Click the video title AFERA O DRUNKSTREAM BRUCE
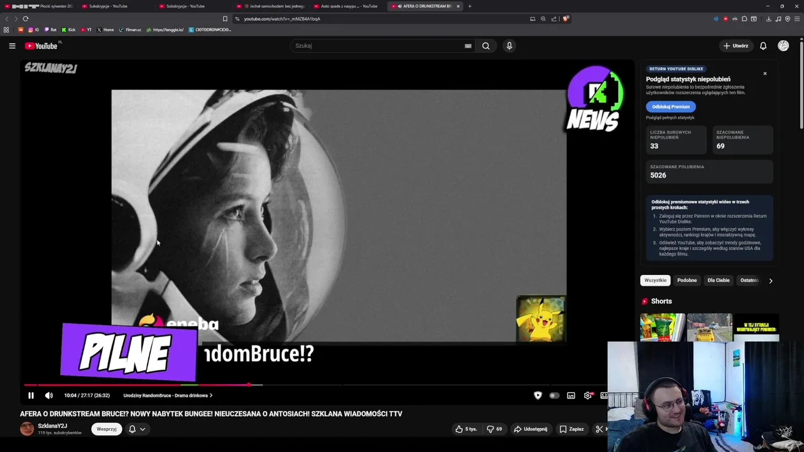The image size is (804, 452). (x=211, y=414)
